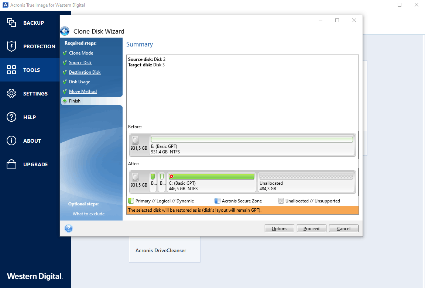425x288 pixels.
Task: Close the main Acronis window
Action: coord(417,5)
